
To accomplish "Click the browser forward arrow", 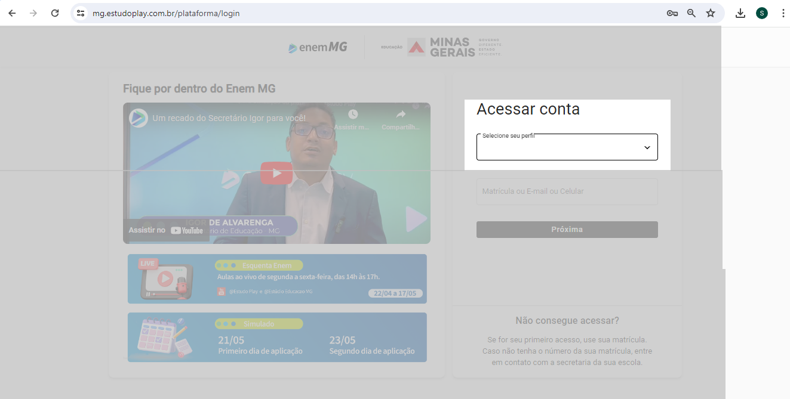I will [33, 13].
